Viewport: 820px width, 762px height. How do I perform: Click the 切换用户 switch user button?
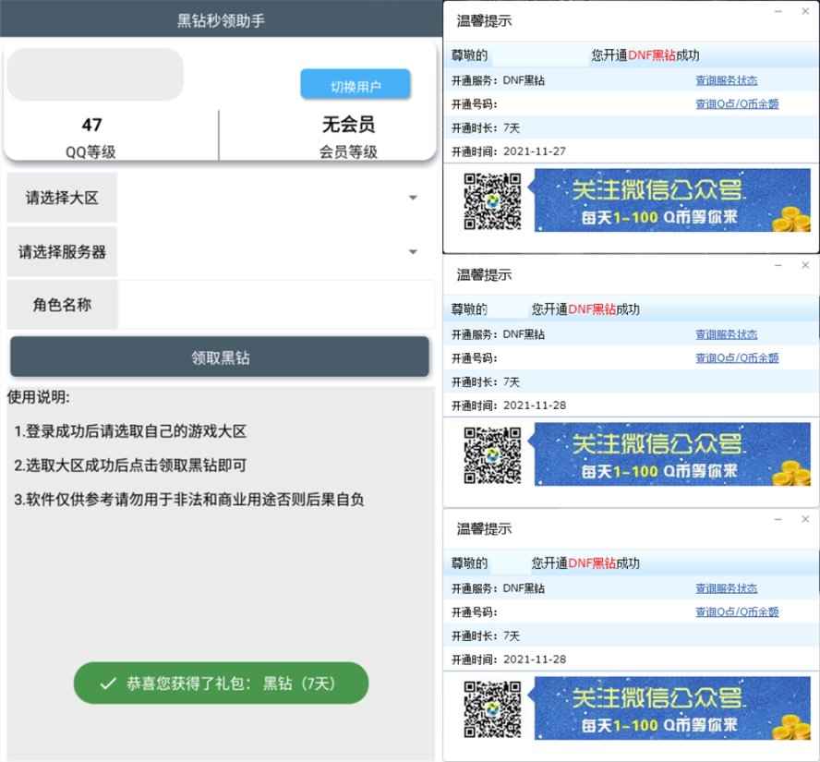pyautogui.click(x=356, y=84)
